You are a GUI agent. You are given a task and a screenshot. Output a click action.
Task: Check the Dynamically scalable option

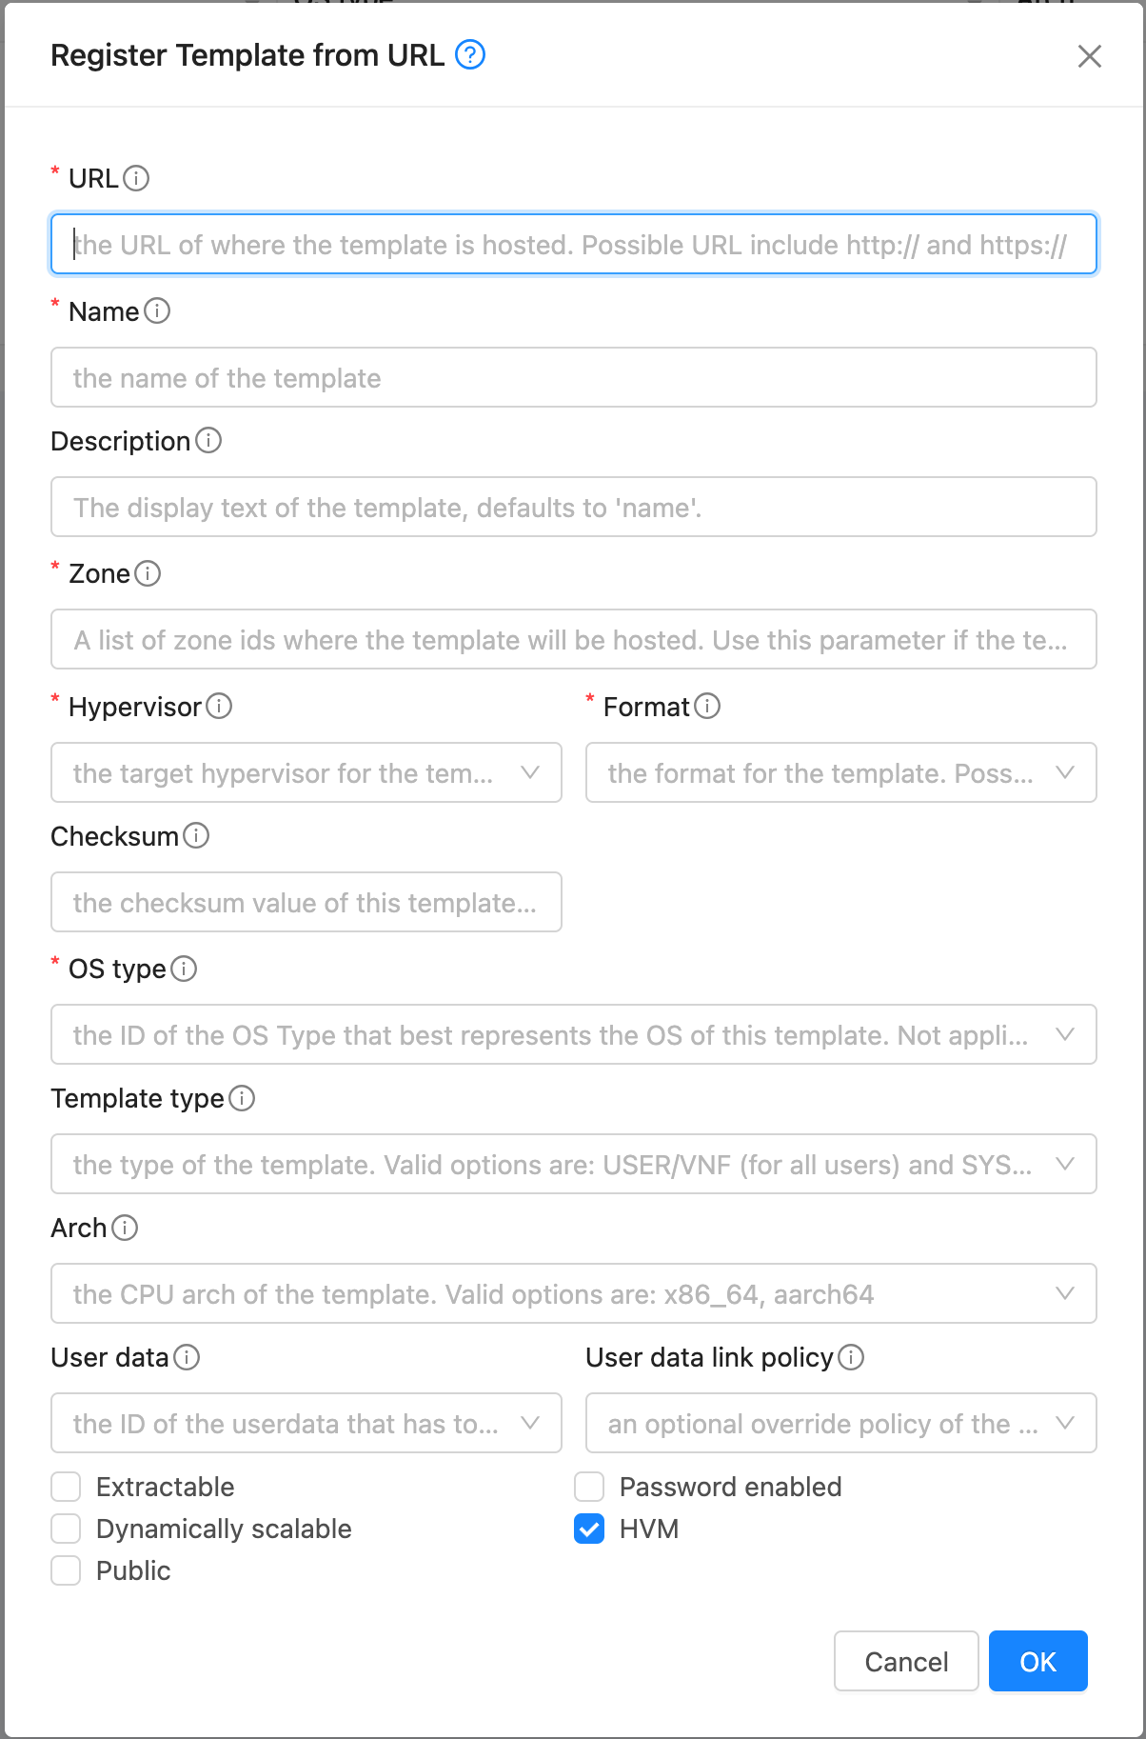tap(65, 1529)
